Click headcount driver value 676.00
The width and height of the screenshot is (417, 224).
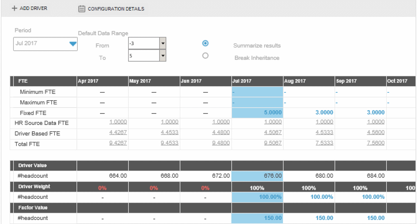coord(257,176)
